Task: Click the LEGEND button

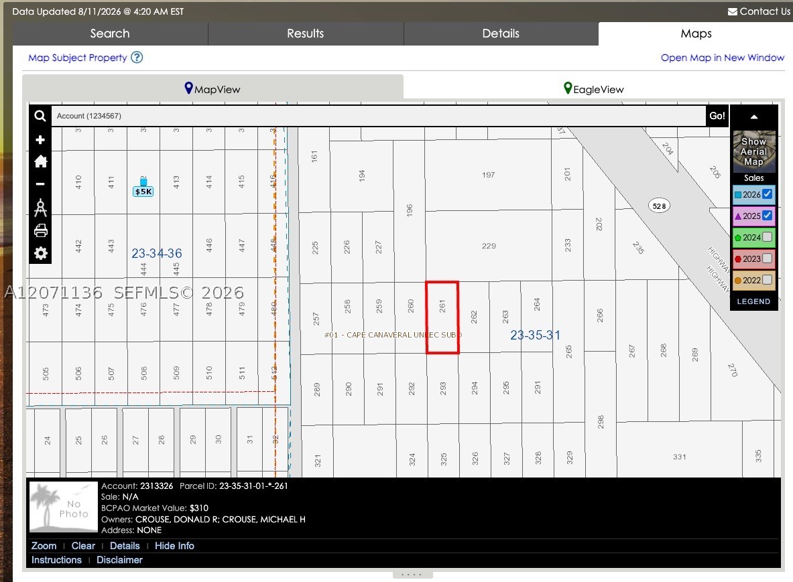Action: tap(753, 301)
